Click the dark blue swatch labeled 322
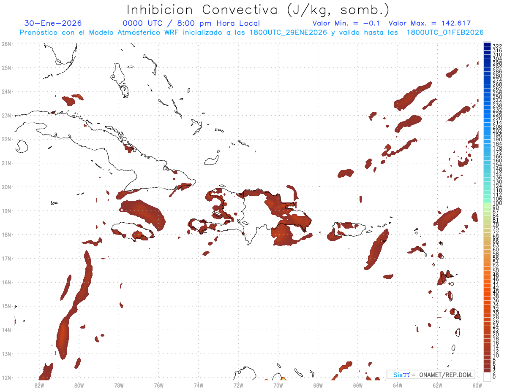Screen dimensions: 507x391 tap(487, 45)
